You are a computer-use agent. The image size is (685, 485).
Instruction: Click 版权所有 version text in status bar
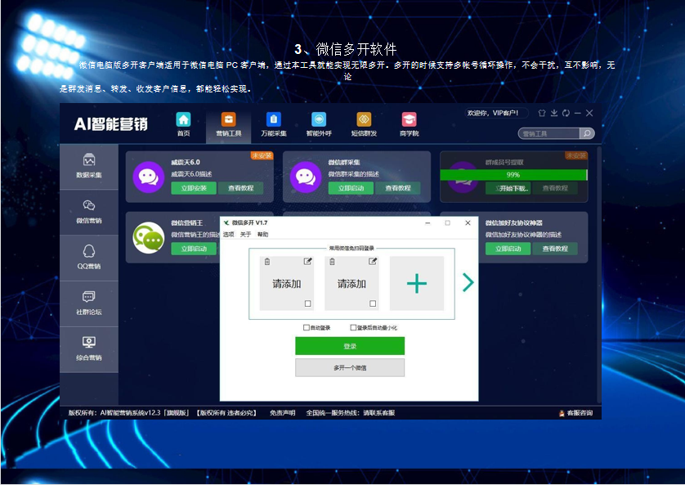tap(128, 412)
